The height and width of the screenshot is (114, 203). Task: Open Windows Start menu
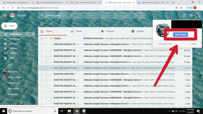(x=4, y=111)
